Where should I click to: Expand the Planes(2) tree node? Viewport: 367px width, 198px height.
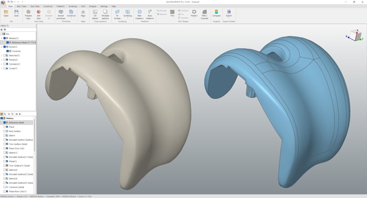coord(2,60)
